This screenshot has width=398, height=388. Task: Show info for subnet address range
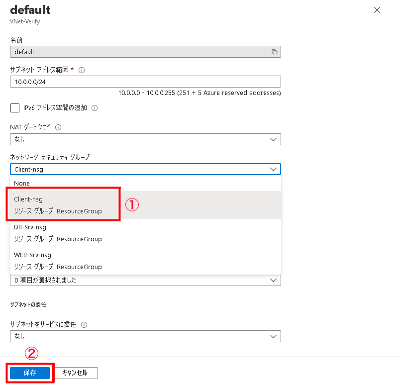(82, 70)
